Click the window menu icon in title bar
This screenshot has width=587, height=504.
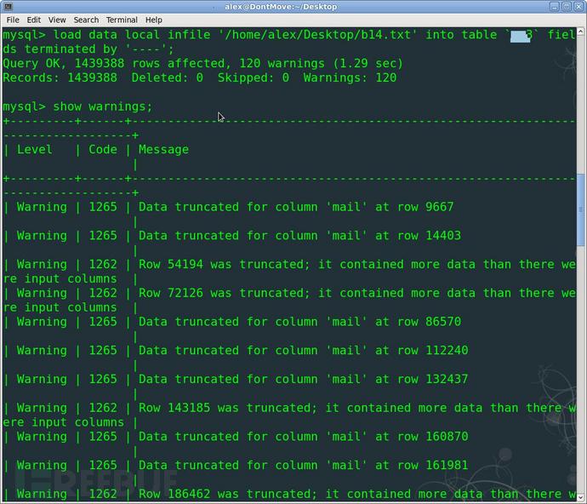tap(7, 6)
